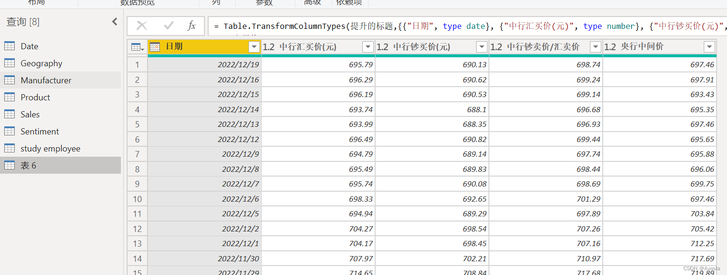
Task: Cancel the formula edit with X icon
Action: point(141,26)
